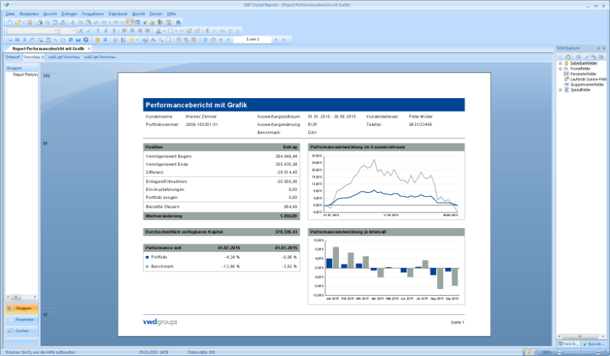The image size is (610, 356).
Task: Switch to the Entwurf tab
Action: pos(13,57)
